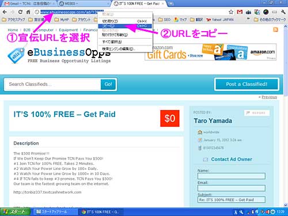Click the Go! search button
Image resolution: width=288 pixels, height=216 pixels.
[108, 84]
